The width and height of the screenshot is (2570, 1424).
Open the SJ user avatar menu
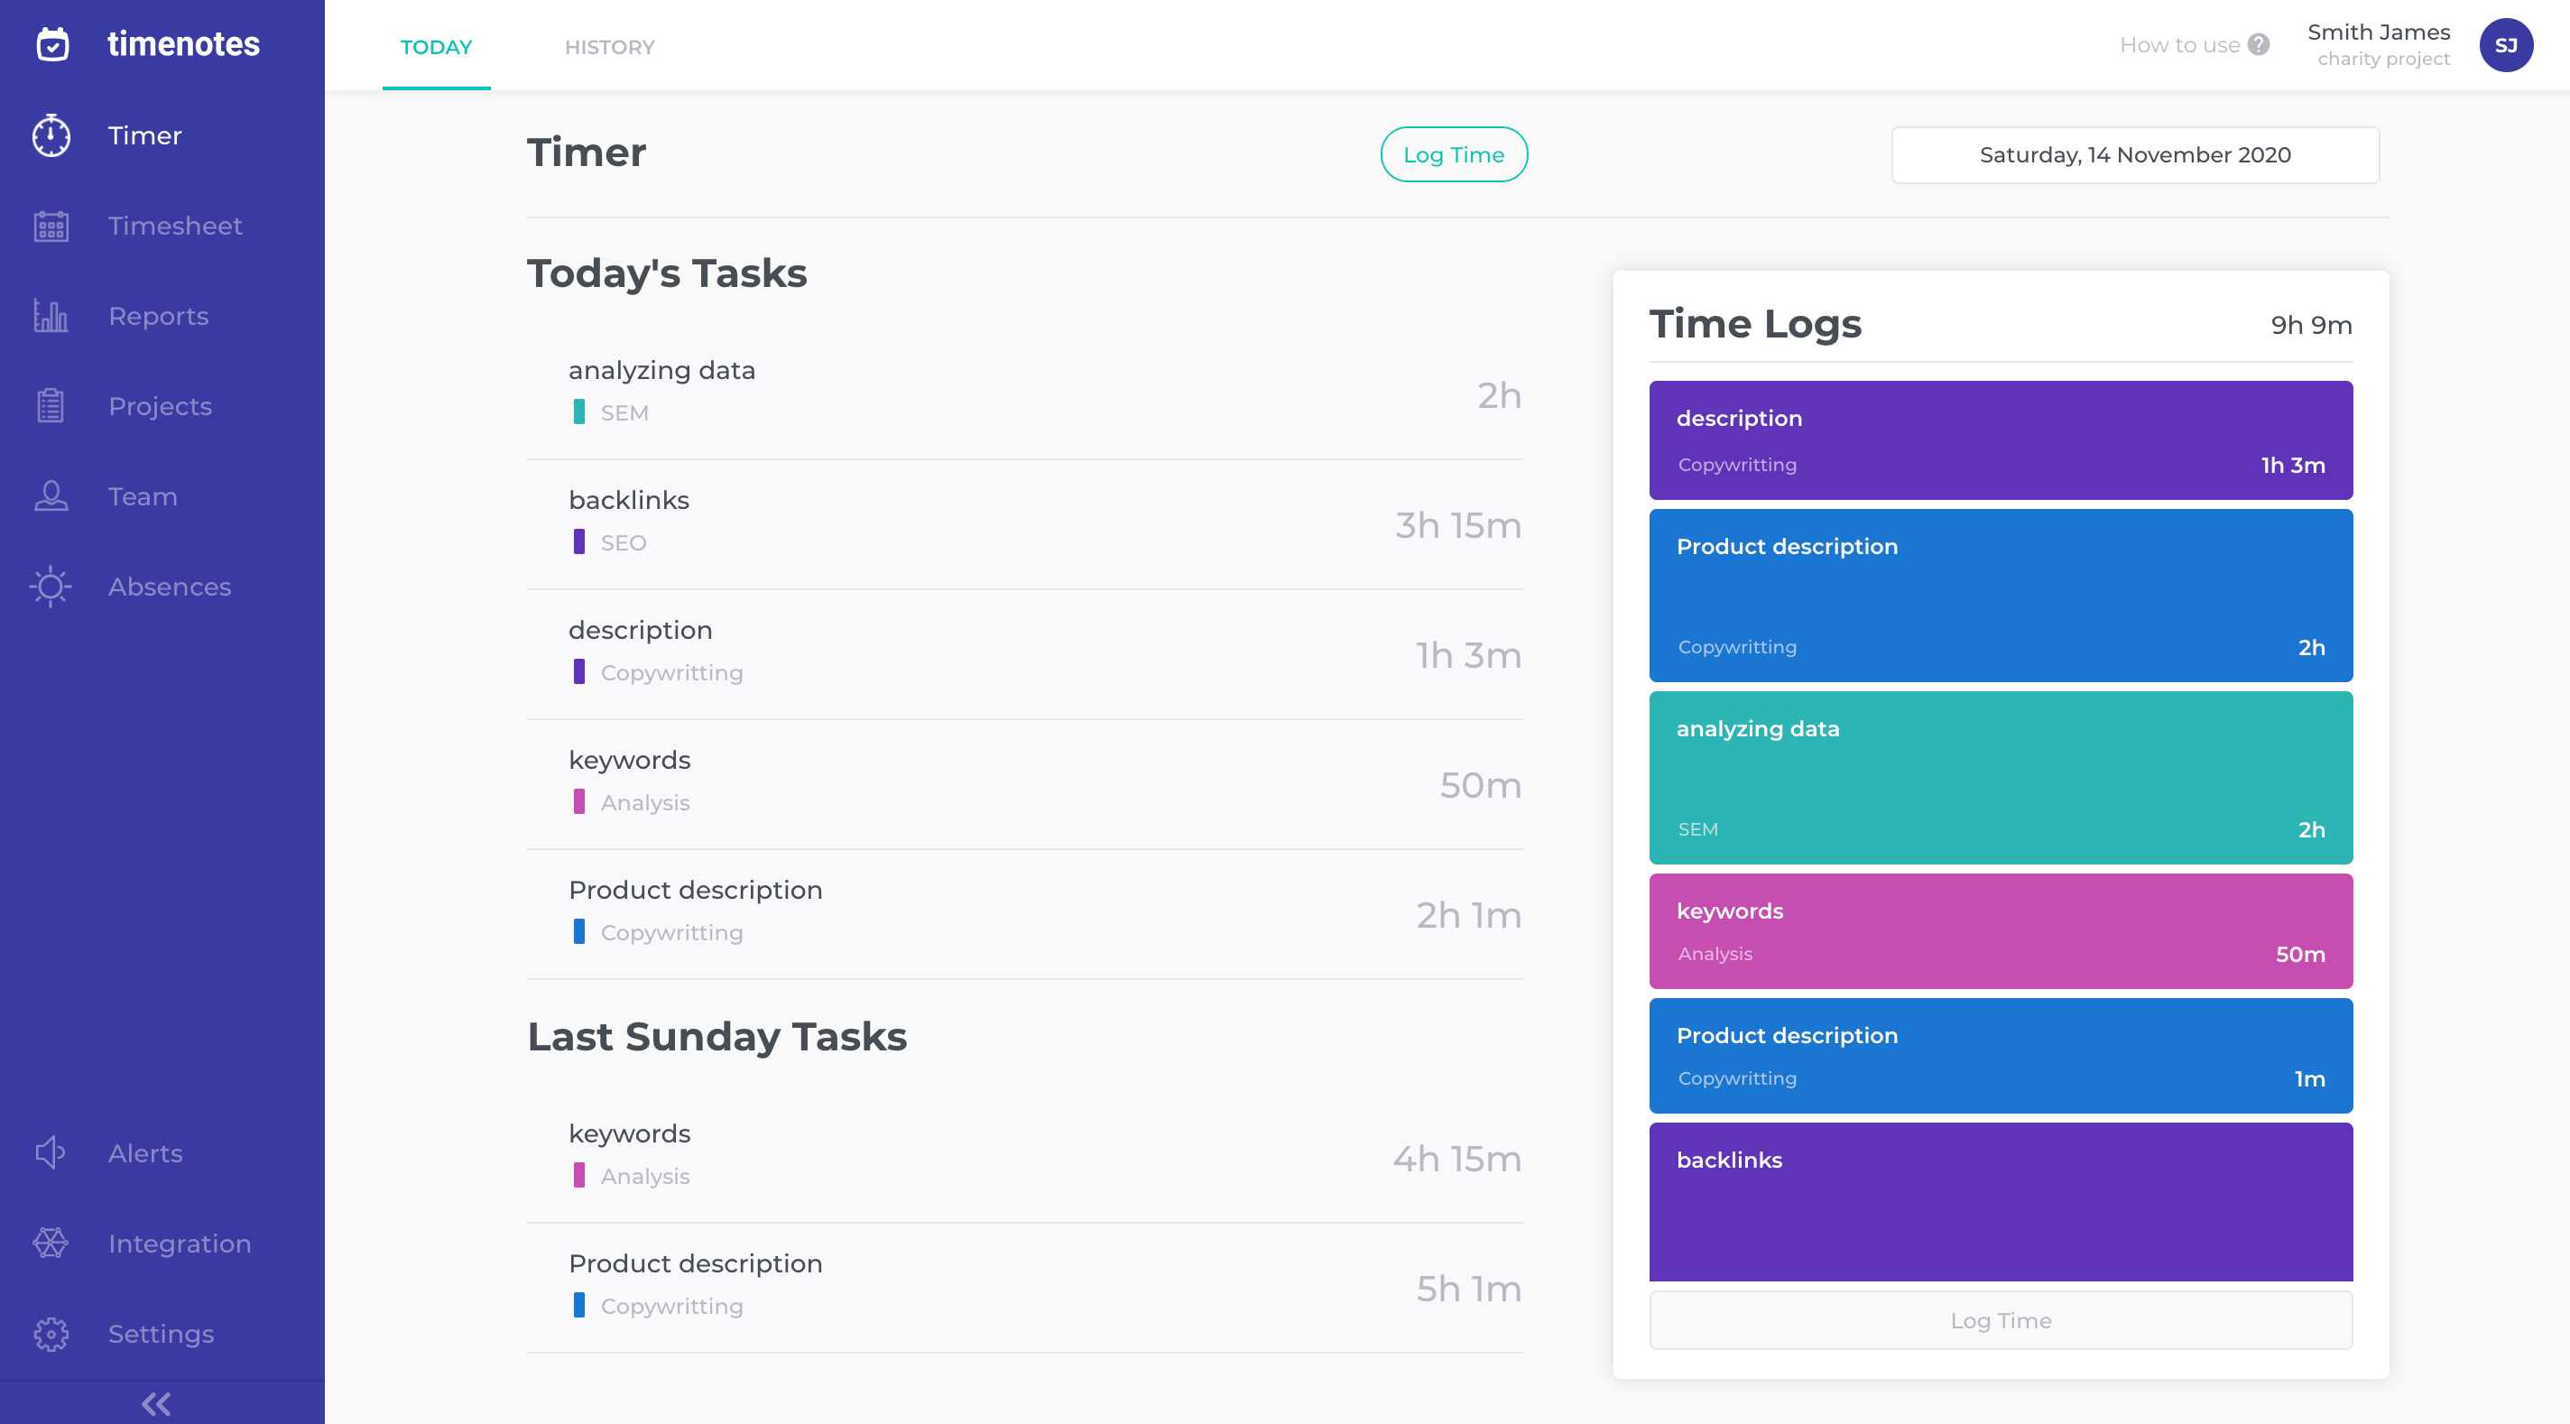pos(2505,45)
